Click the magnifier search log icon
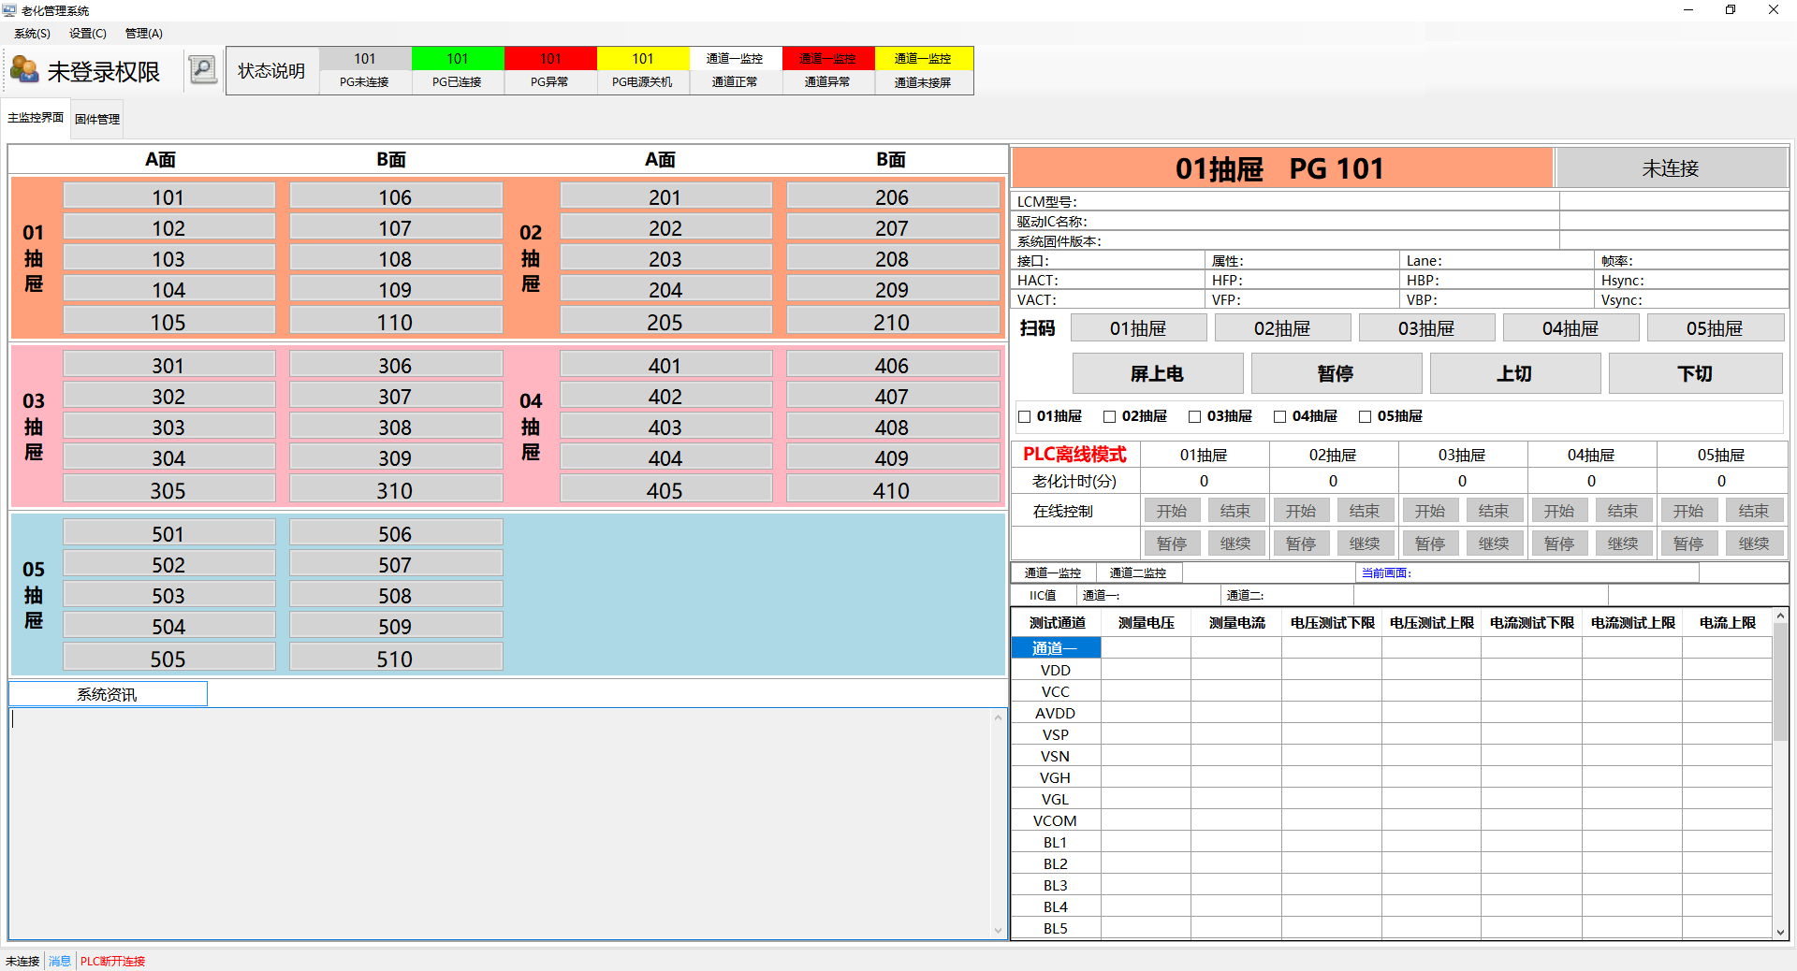The height and width of the screenshot is (971, 1797). coord(203,69)
